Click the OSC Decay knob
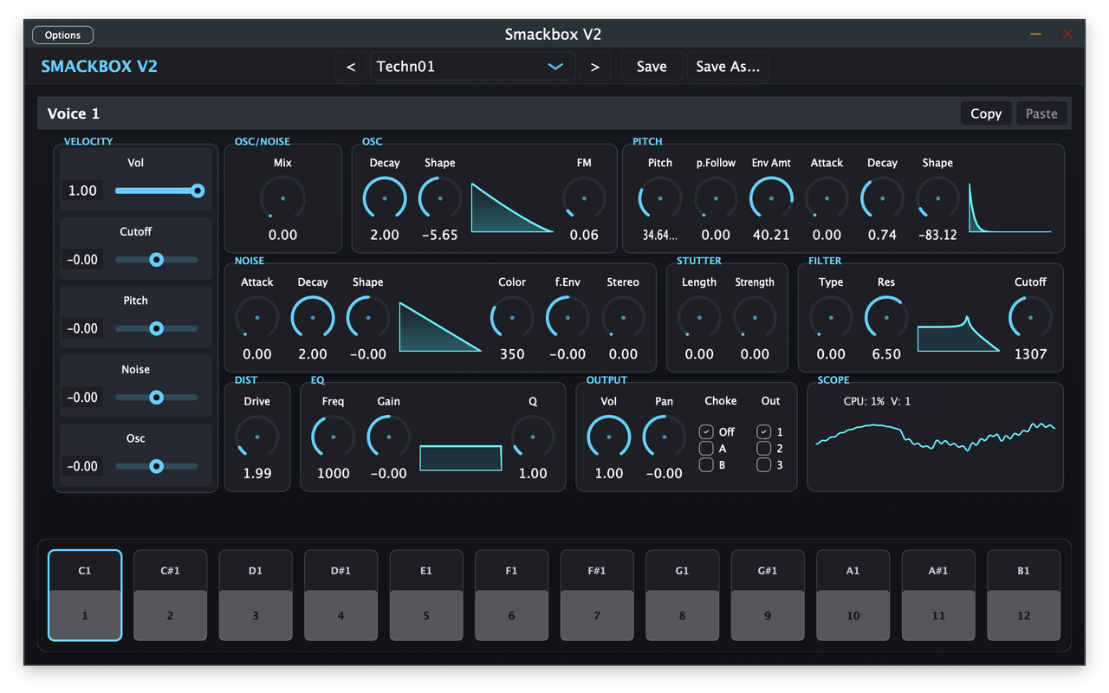The height and width of the screenshot is (693, 1109). 385,198
